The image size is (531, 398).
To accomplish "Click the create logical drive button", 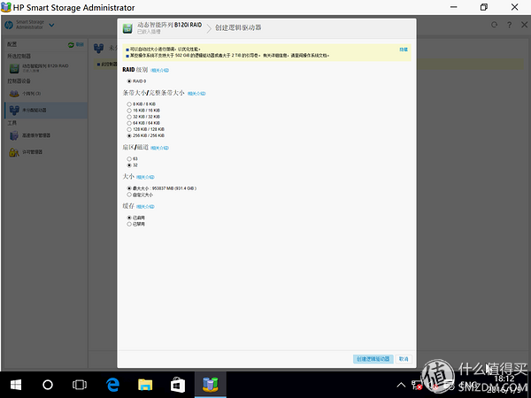I will click(x=373, y=359).
